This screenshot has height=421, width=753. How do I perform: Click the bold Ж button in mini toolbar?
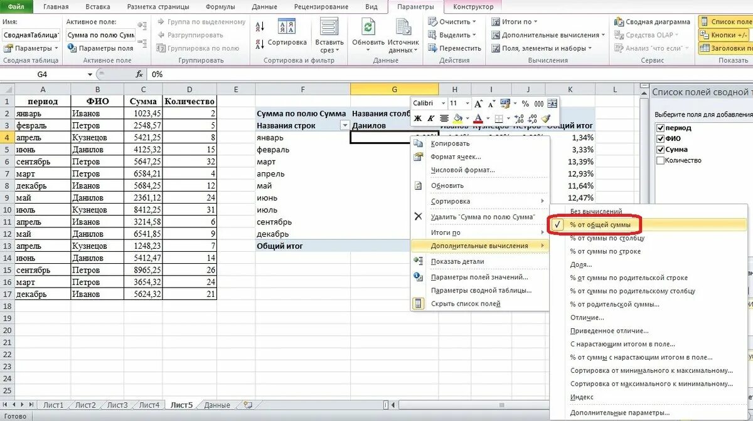click(x=417, y=118)
